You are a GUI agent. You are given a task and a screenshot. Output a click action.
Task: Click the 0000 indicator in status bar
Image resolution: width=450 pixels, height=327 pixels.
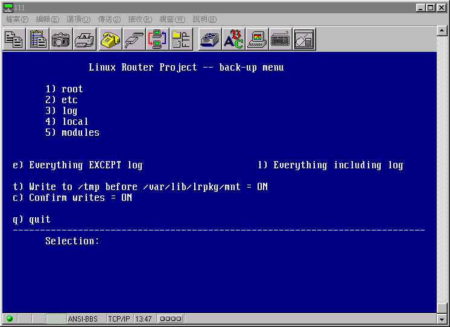pos(171,319)
